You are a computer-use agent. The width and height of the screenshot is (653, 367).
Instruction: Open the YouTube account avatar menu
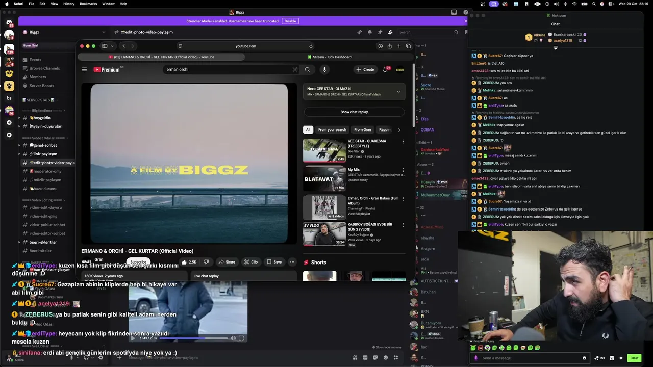pos(400,69)
